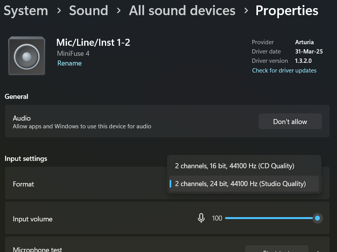Click middle of input volume slider track
The image size is (337, 252).
pyautogui.click(x=271, y=218)
